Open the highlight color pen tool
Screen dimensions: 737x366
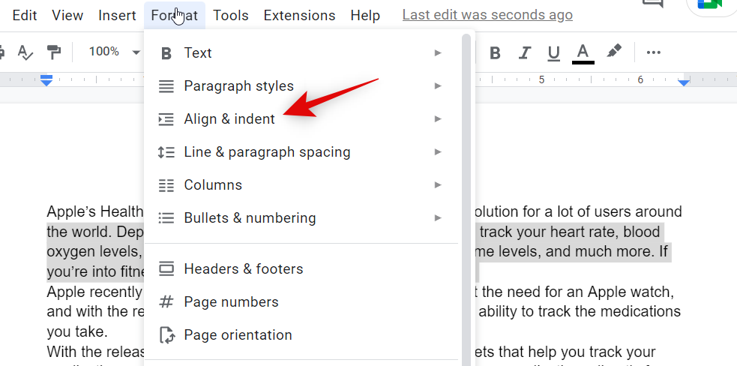click(x=614, y=52)
